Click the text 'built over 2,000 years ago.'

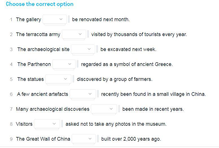pos(131,139)
